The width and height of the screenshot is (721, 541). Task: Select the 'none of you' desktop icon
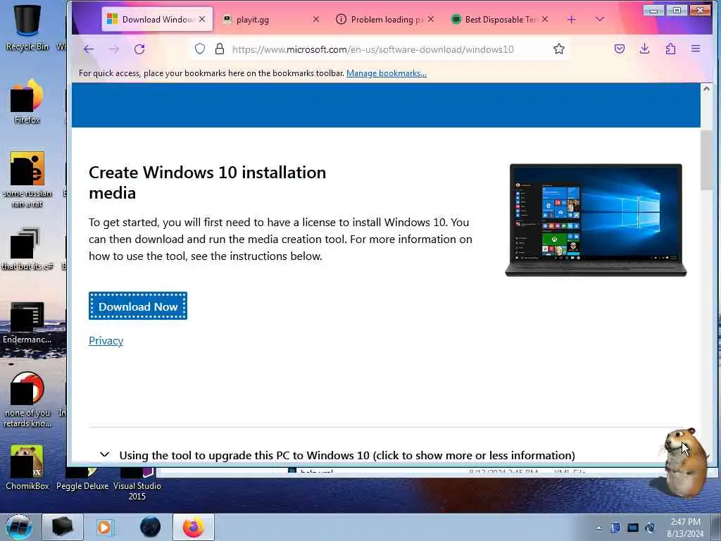tap(27, 399)
